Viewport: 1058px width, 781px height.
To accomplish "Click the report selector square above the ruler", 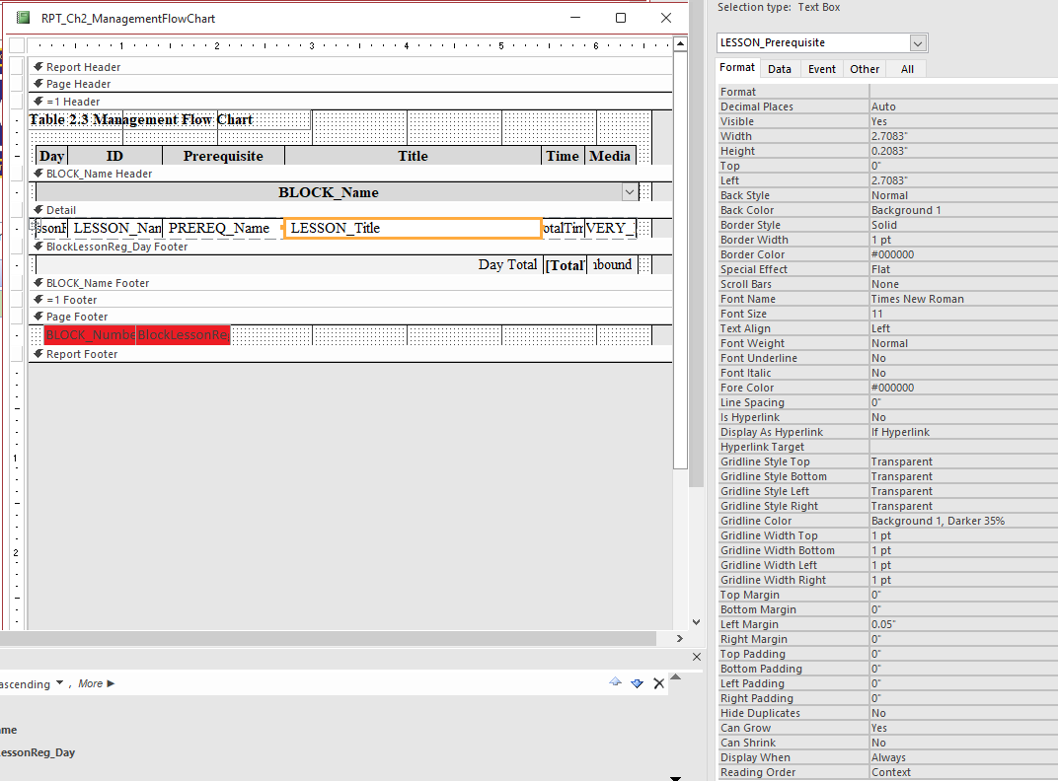I will [x=16, y=43].
